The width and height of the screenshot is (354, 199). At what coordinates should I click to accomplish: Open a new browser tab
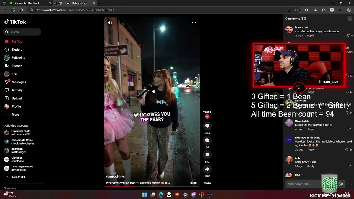100,3
